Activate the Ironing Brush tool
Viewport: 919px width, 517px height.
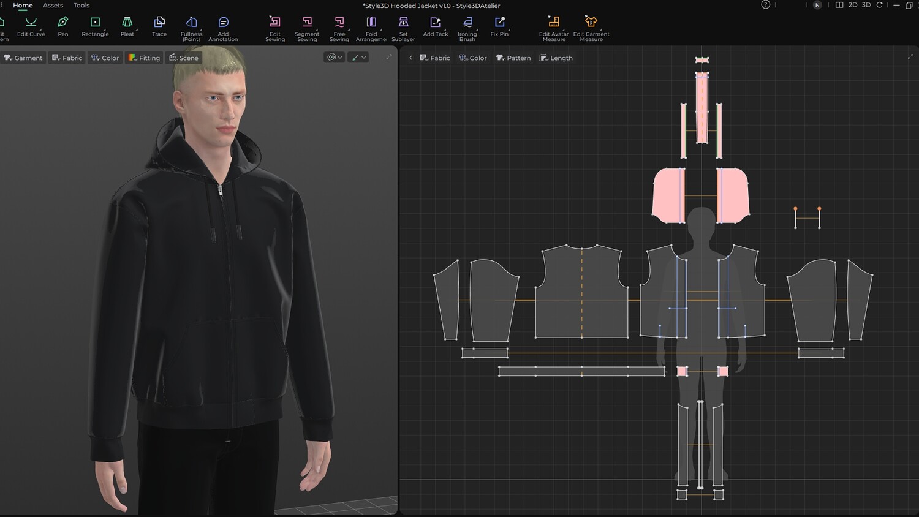tap(467, 28)
